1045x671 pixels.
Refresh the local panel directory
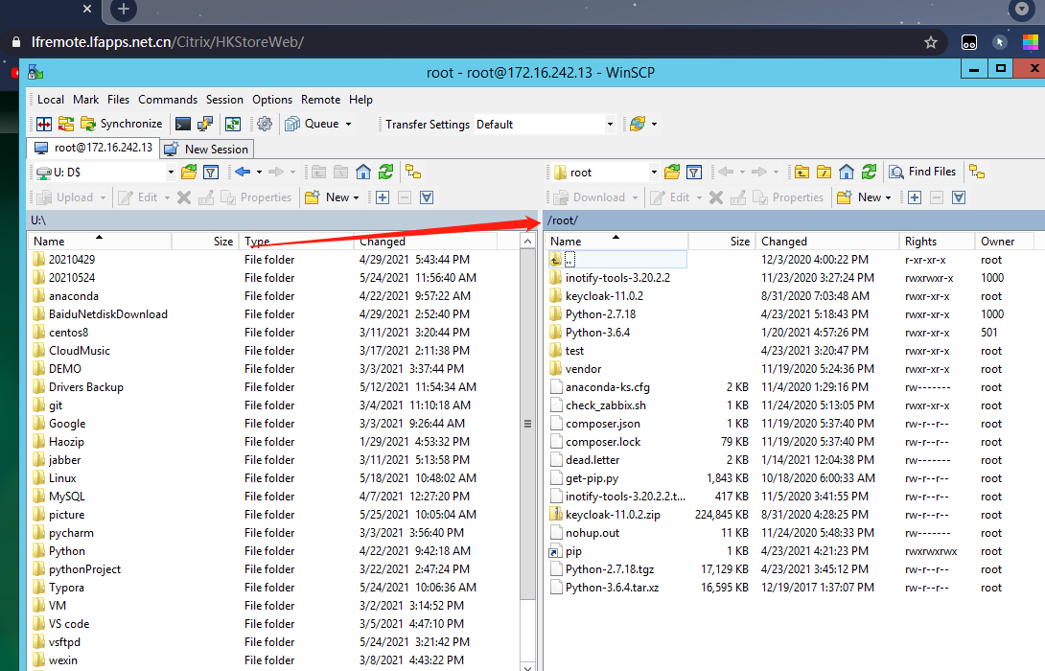tap(385, 173)
